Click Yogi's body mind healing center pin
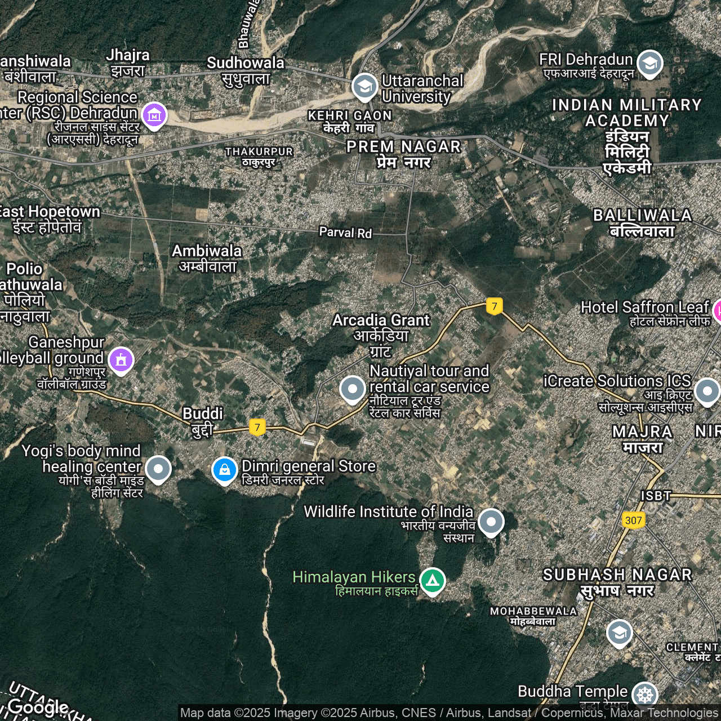 click(x=158, y=469)
